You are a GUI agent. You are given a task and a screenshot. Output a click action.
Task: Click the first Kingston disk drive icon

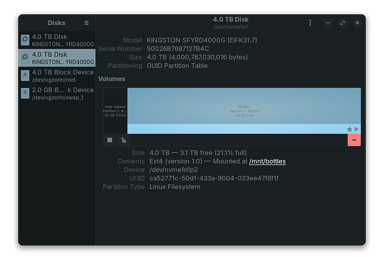point(25,40)
